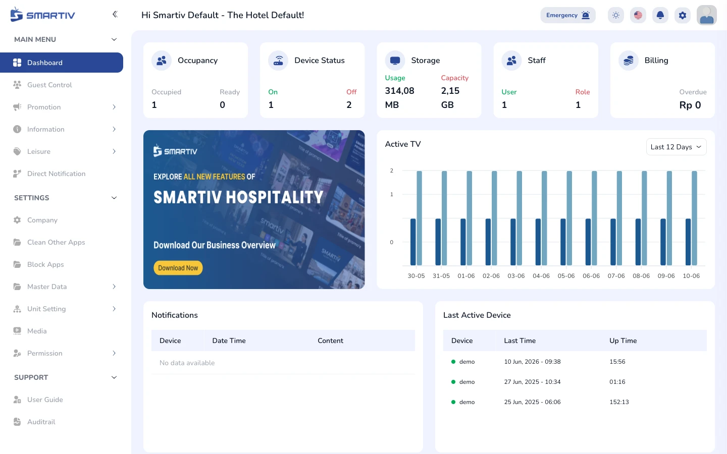Expand the Permission submenu chevron
Screen dimensions: 727x454
tap(114, 353)
